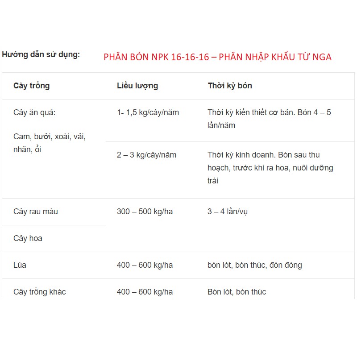Click the '3 – 4 lần/vụ' cell
357x357 pixels.
[228, 212]
